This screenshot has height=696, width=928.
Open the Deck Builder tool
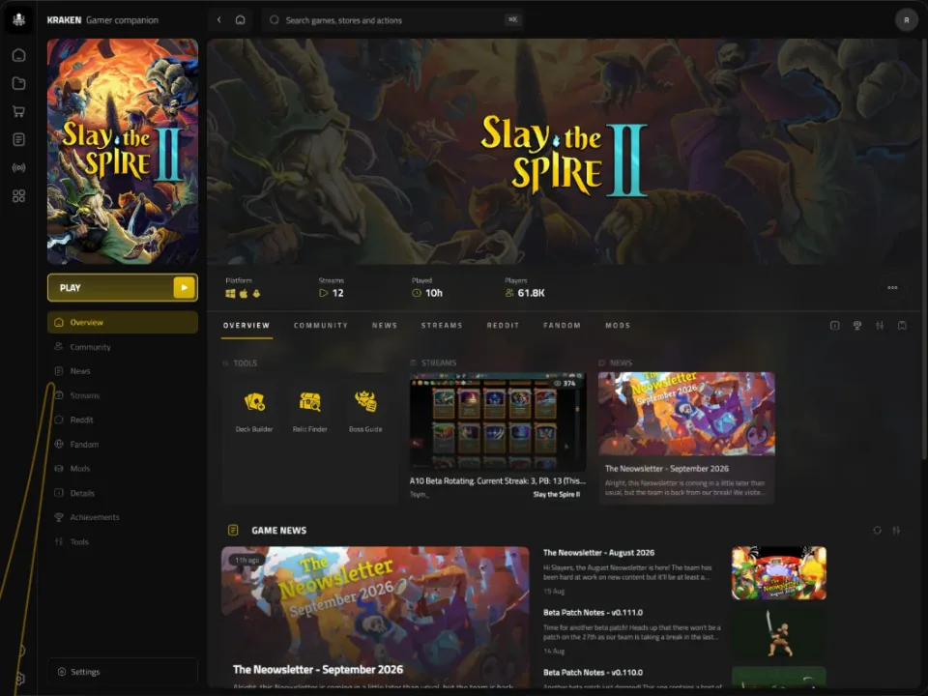click(254, 411)
